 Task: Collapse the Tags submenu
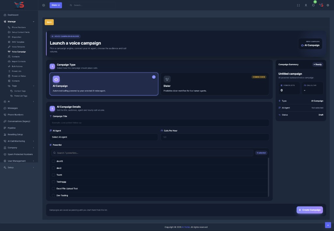pyautogui.click(x=21, y=86)
